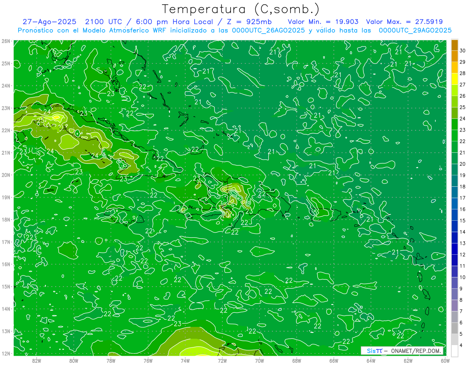Click the "20N" latitude axis label
The width and height of the screenshot is (473, 366).
point(6,175)
